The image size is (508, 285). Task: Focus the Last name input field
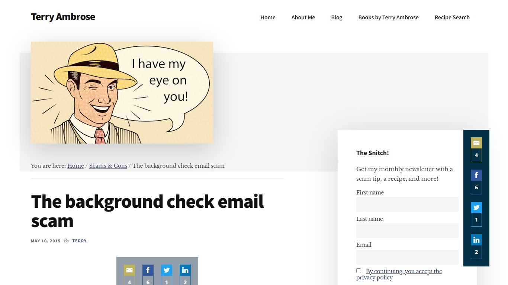point(407,231)
